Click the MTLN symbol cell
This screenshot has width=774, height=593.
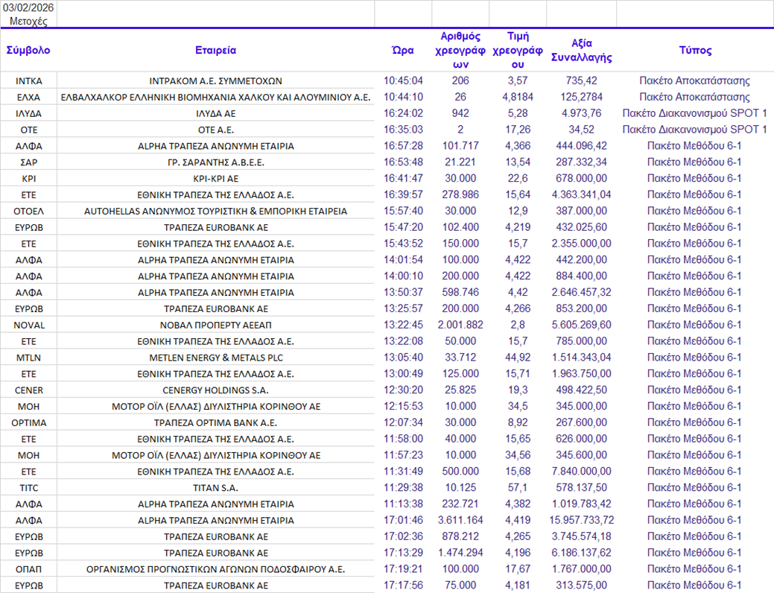point(28,358)
